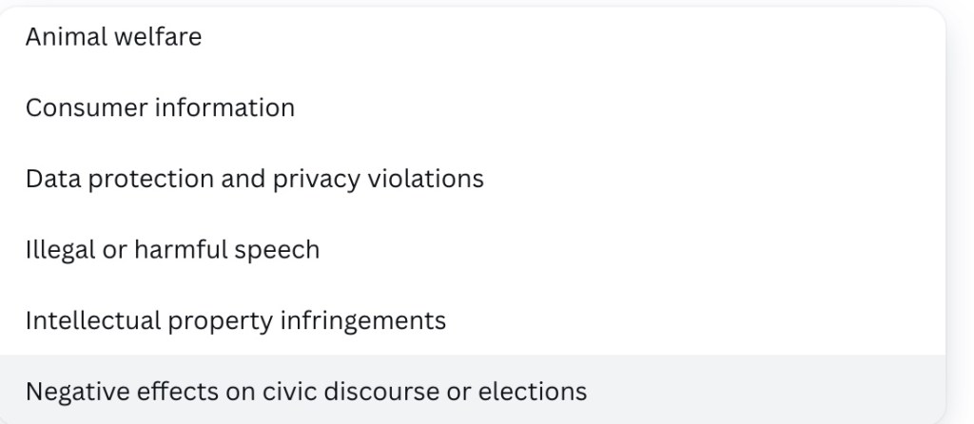Screen dimensions: 974x424
Task: Select Illegal or harmful speech
Action: (172, 249)
